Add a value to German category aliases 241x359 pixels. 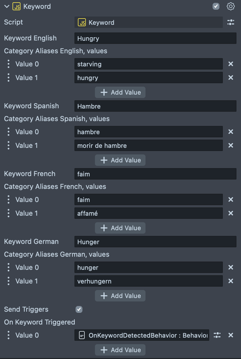click(x=120, y=296)
